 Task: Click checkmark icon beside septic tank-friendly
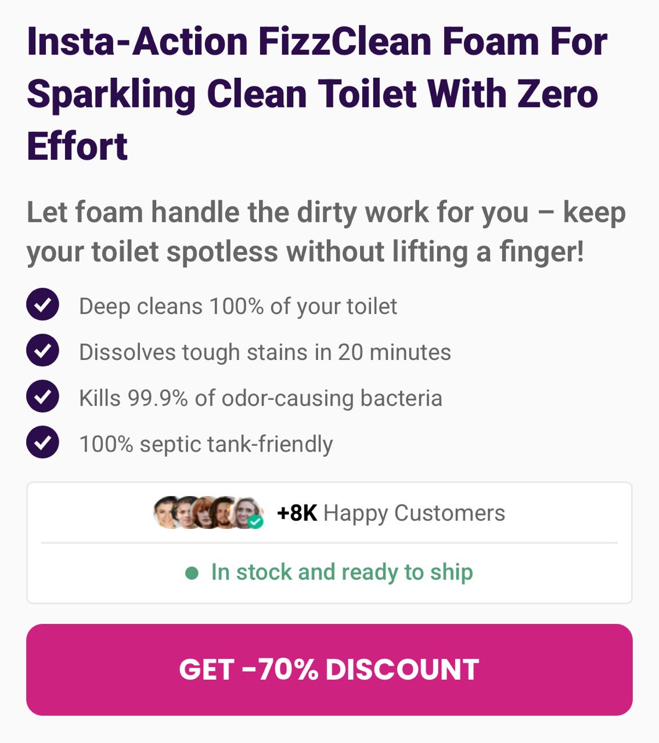42,442
